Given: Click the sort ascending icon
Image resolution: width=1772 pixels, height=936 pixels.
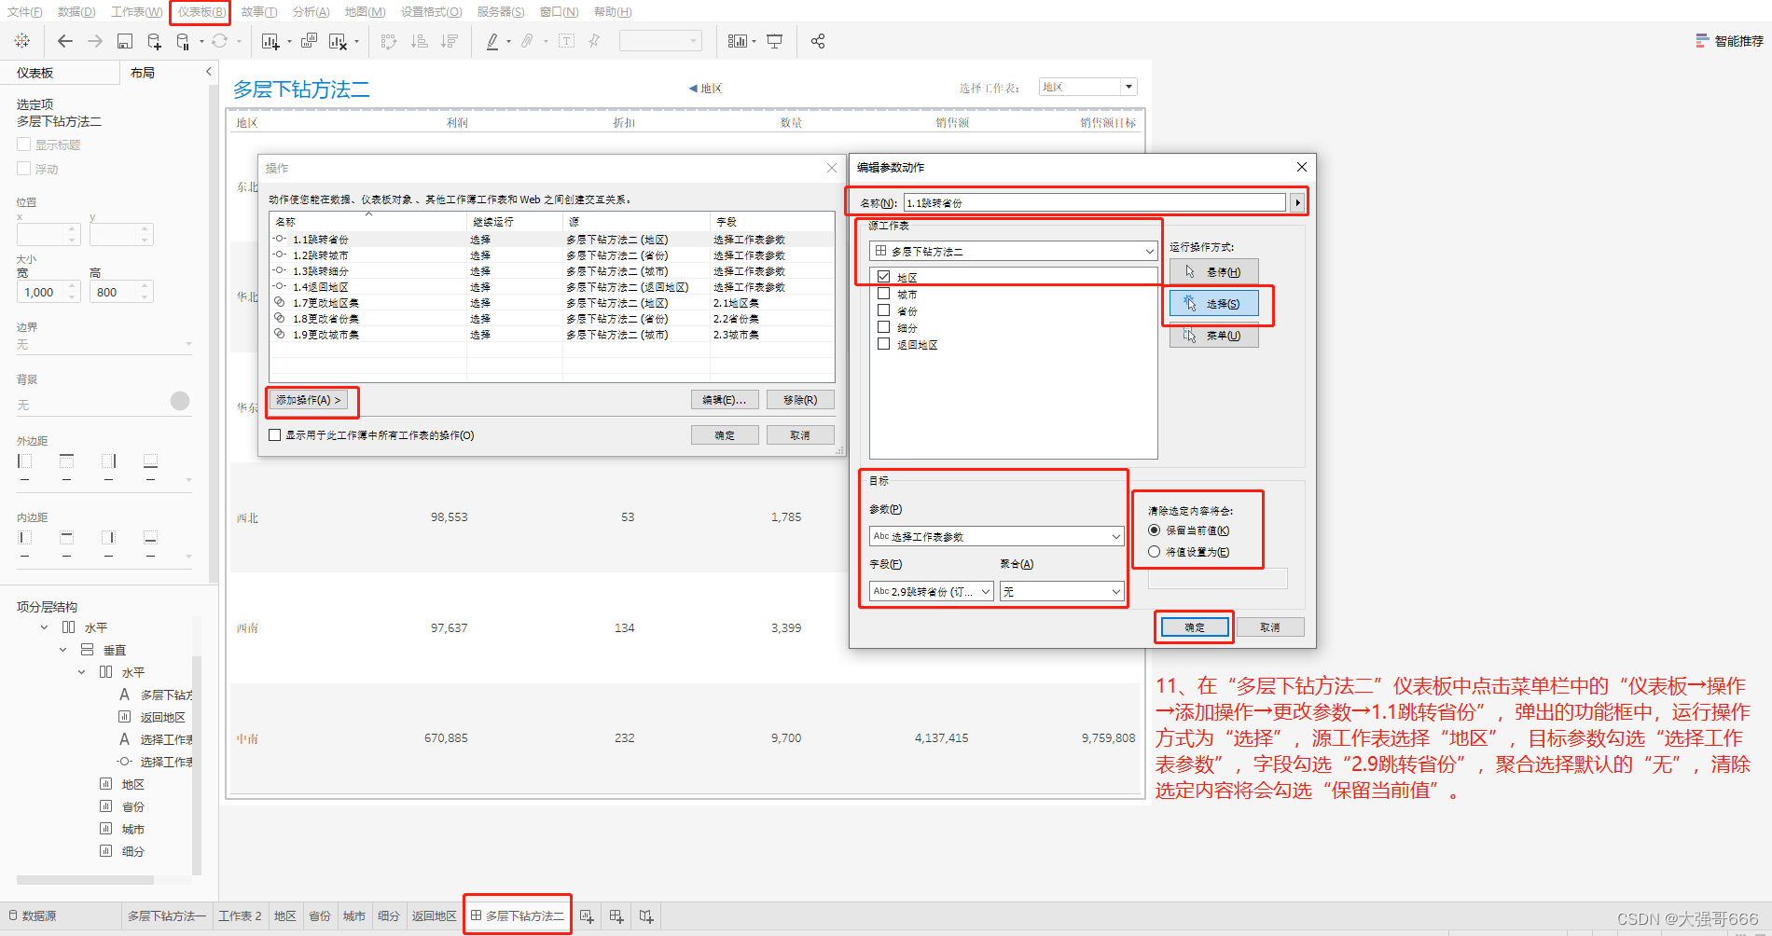Looking at the screenshot, I should click(420, 41).
